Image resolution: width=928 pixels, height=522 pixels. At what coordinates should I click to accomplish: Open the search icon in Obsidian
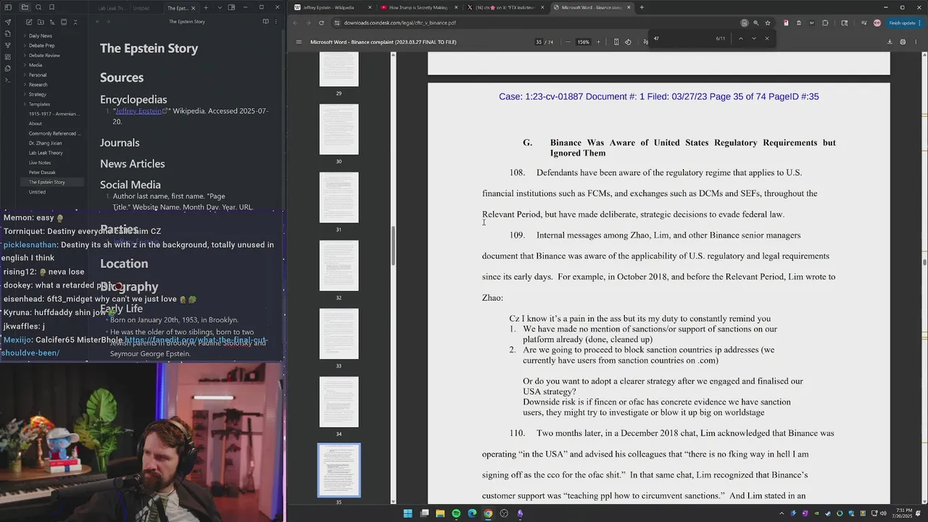(x=38, y=7)
